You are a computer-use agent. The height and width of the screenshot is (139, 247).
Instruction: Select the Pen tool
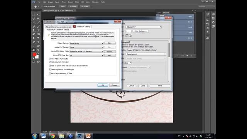coord(34,42)
